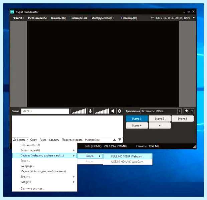207x200 pixels.
Task: Toggle the microphone mute icon
Action: tap(90, 111)
